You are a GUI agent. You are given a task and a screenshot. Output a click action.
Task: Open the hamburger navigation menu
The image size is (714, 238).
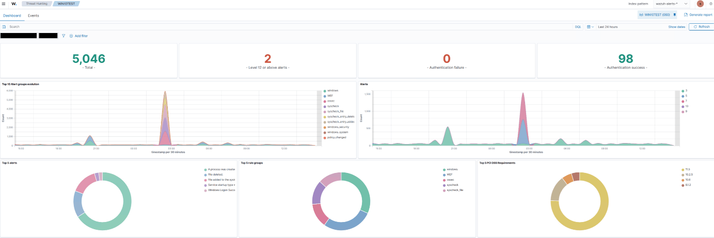(4, 4)
